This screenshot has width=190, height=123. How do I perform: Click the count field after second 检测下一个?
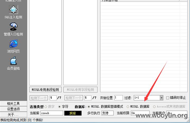point(88,98)
